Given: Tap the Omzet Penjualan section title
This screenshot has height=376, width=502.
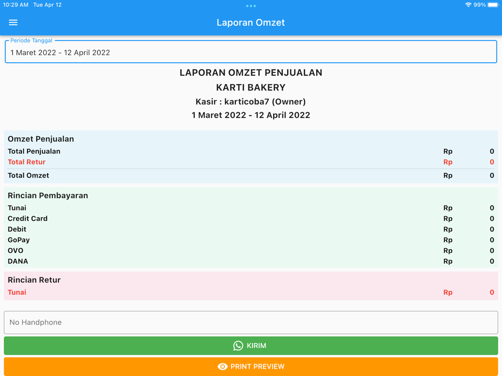Looking at the screenshot, I should 41,139.
